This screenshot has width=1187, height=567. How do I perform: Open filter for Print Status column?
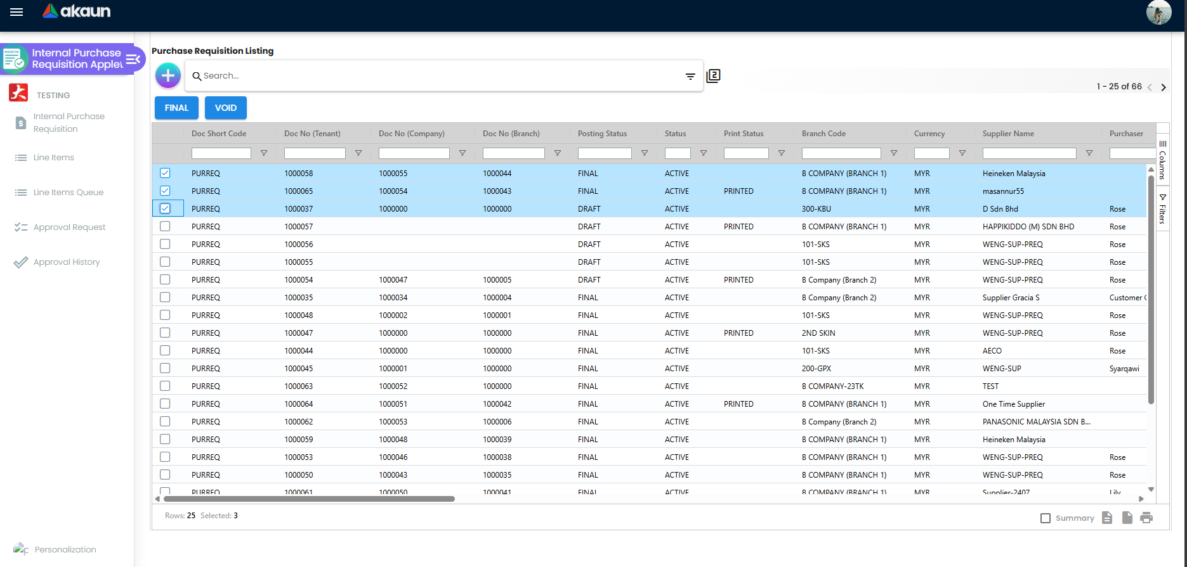pyautogui.click(x=782, y=153)
